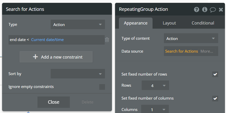Click the Close button
The height and width of the screenshot is (113, 227).
pos(54,102)
